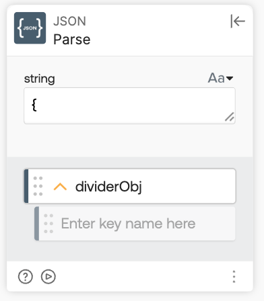
Task: Grab the string field's corner grip
Action: (230, 117)
